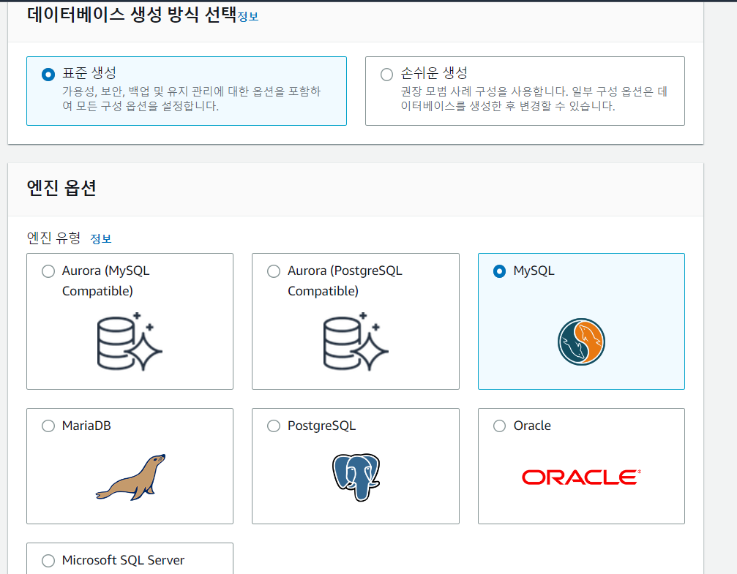This screenshot has height=574, width=737.
Task: Click the 표준 생성 description text
Action: coord(191,99)
